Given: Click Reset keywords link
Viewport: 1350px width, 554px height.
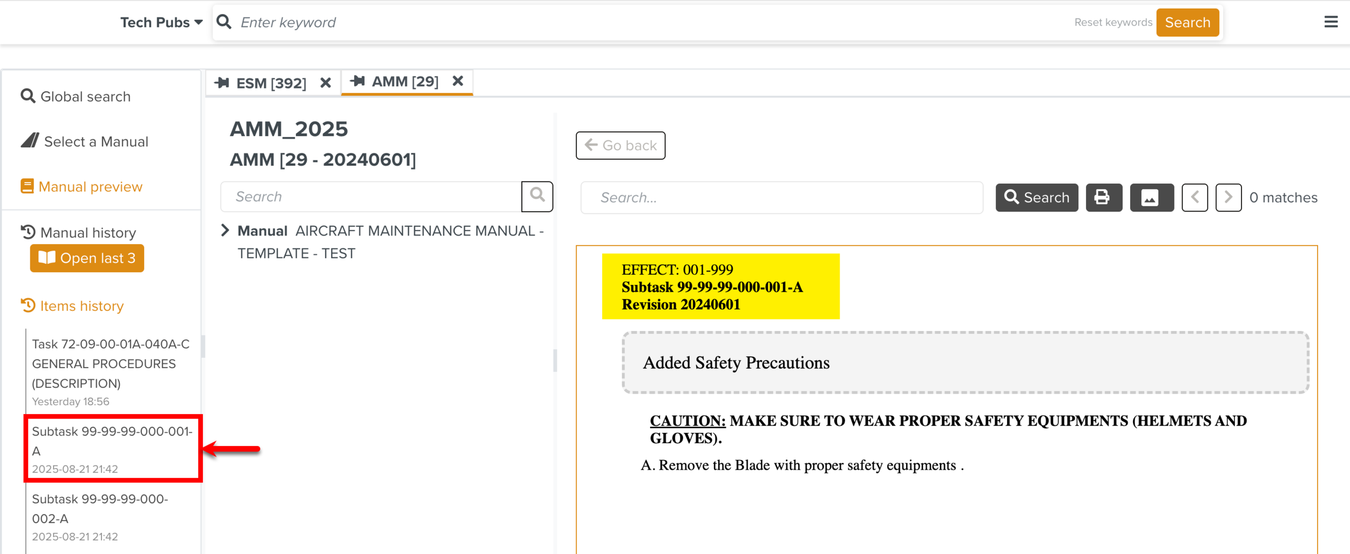Looking at the screenshot, I should point(1113,22).
